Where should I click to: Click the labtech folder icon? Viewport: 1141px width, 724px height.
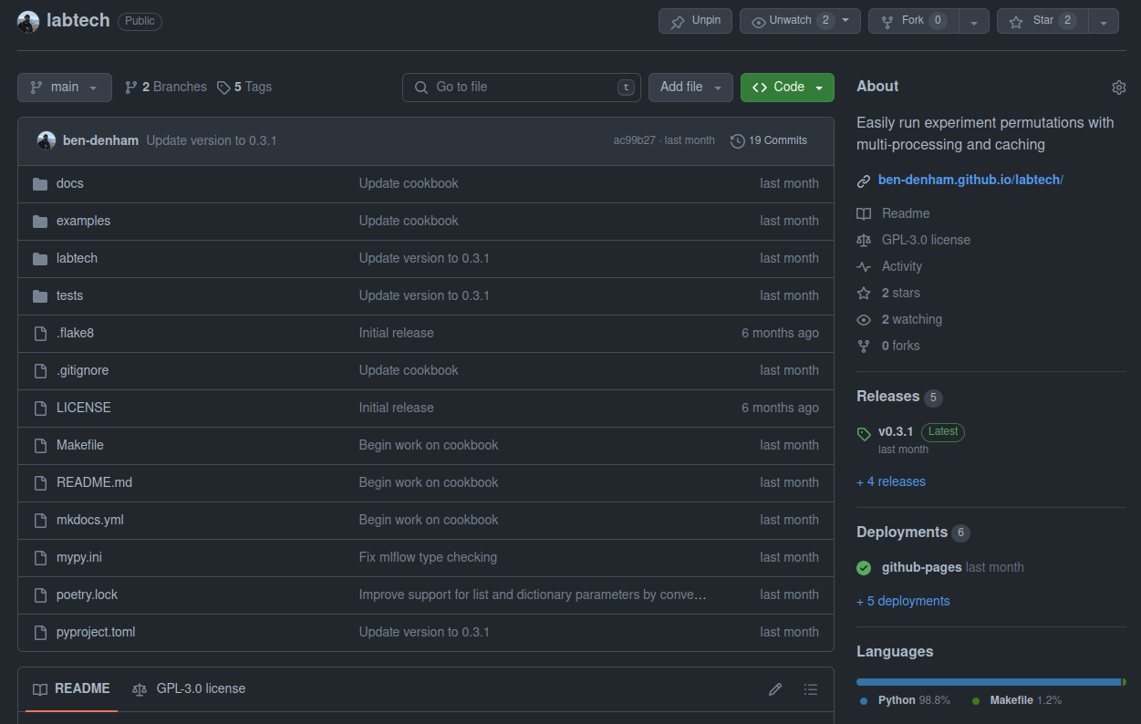pos(40,259)
